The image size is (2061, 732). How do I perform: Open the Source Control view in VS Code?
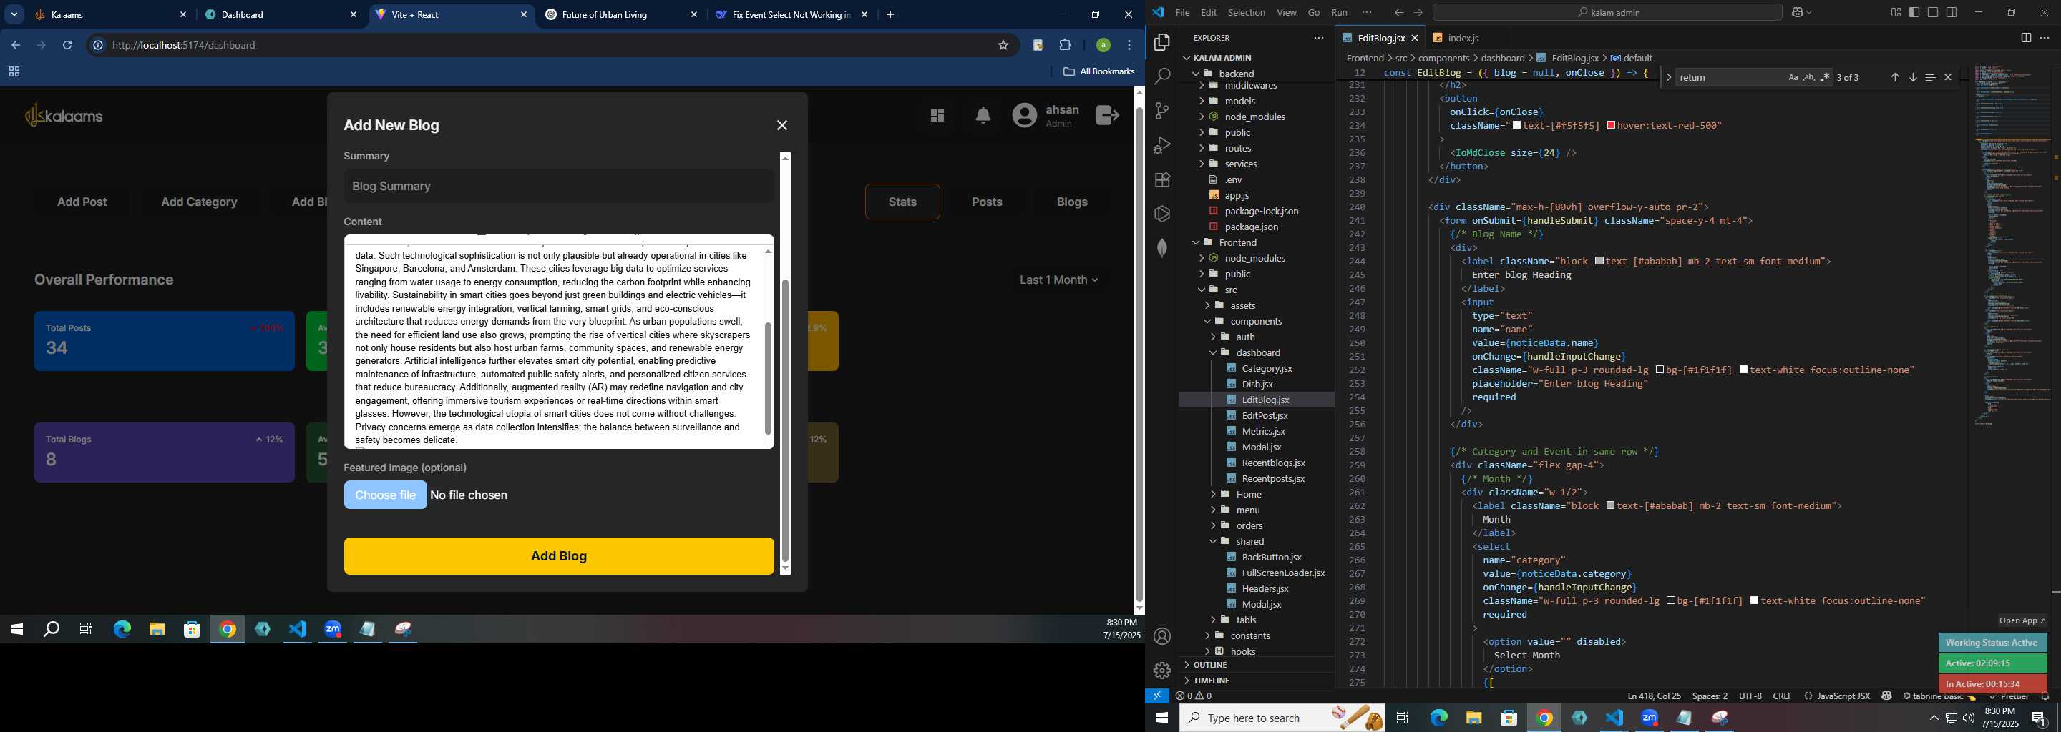(1161, 111)
